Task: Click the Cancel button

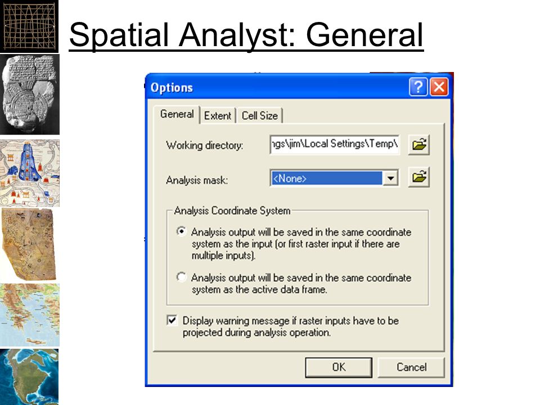Action: coord(411,367)
